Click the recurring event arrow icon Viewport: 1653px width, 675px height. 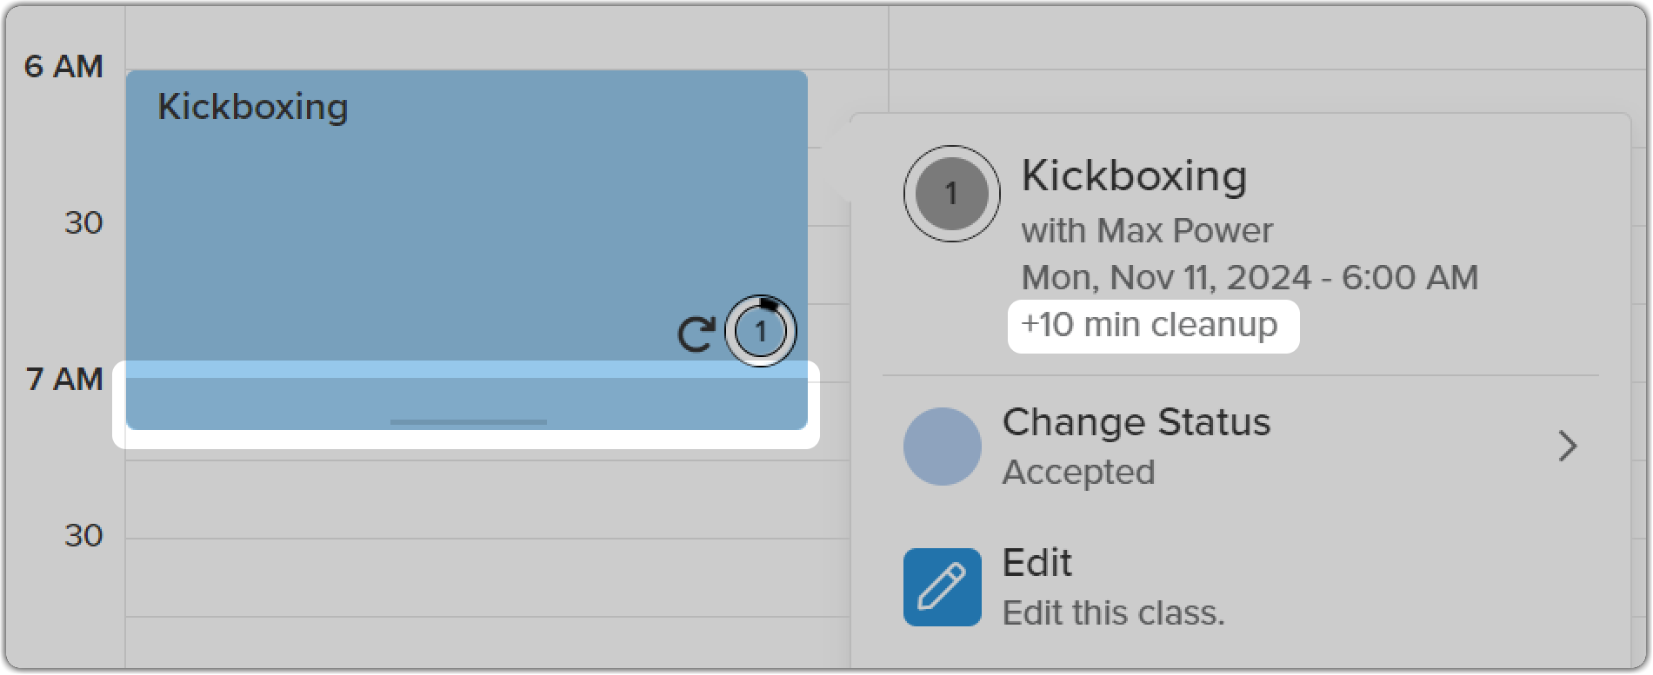tap(696, 334)
